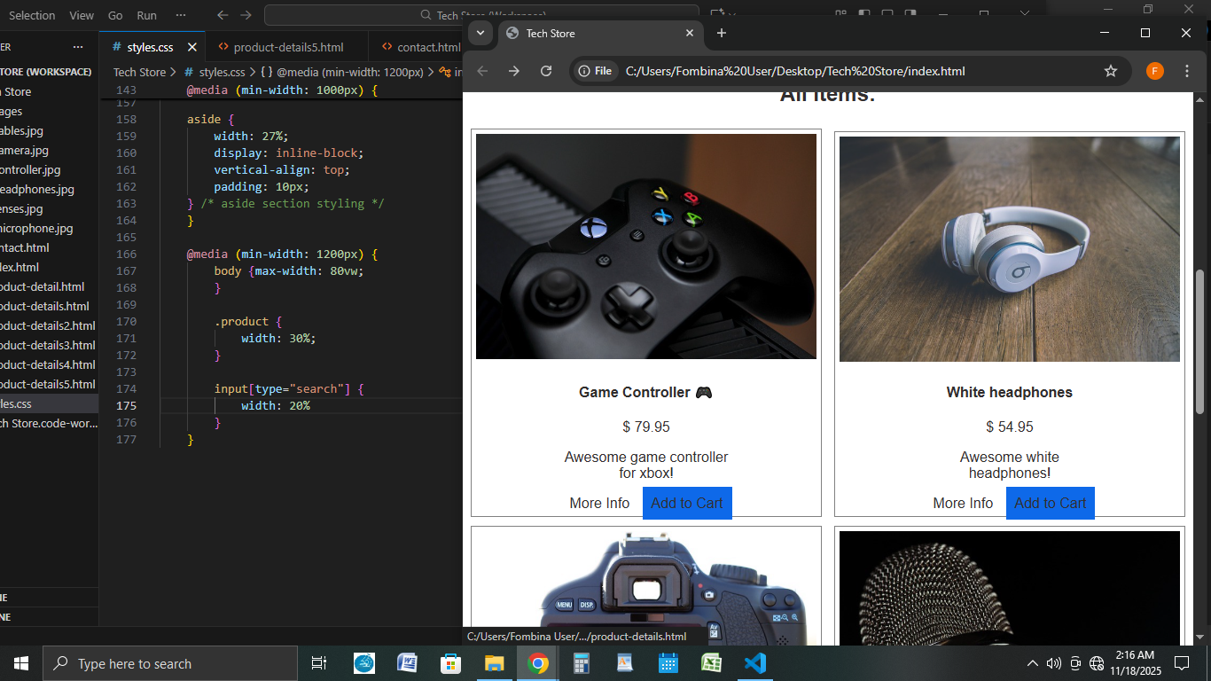Navigate forward in VS Code editor history
The height and width of the screenshot is (681, 1211).
tap(246, 15)
